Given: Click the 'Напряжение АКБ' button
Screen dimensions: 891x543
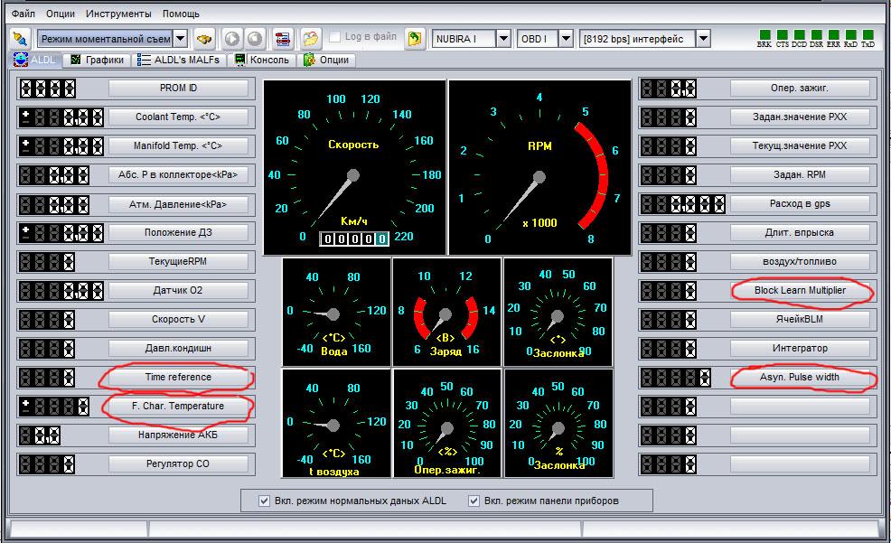Looking at the screenshot, I should point(178,435).
